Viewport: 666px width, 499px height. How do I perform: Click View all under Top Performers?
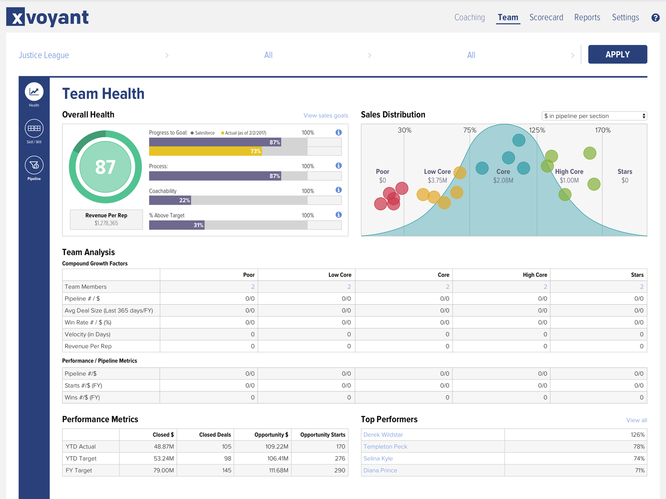click(636, 420)
